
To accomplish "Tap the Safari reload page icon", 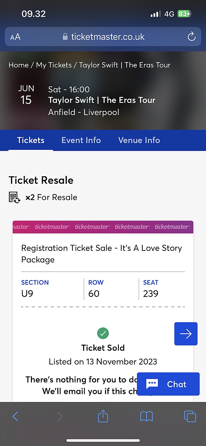I will click(192, 37).
